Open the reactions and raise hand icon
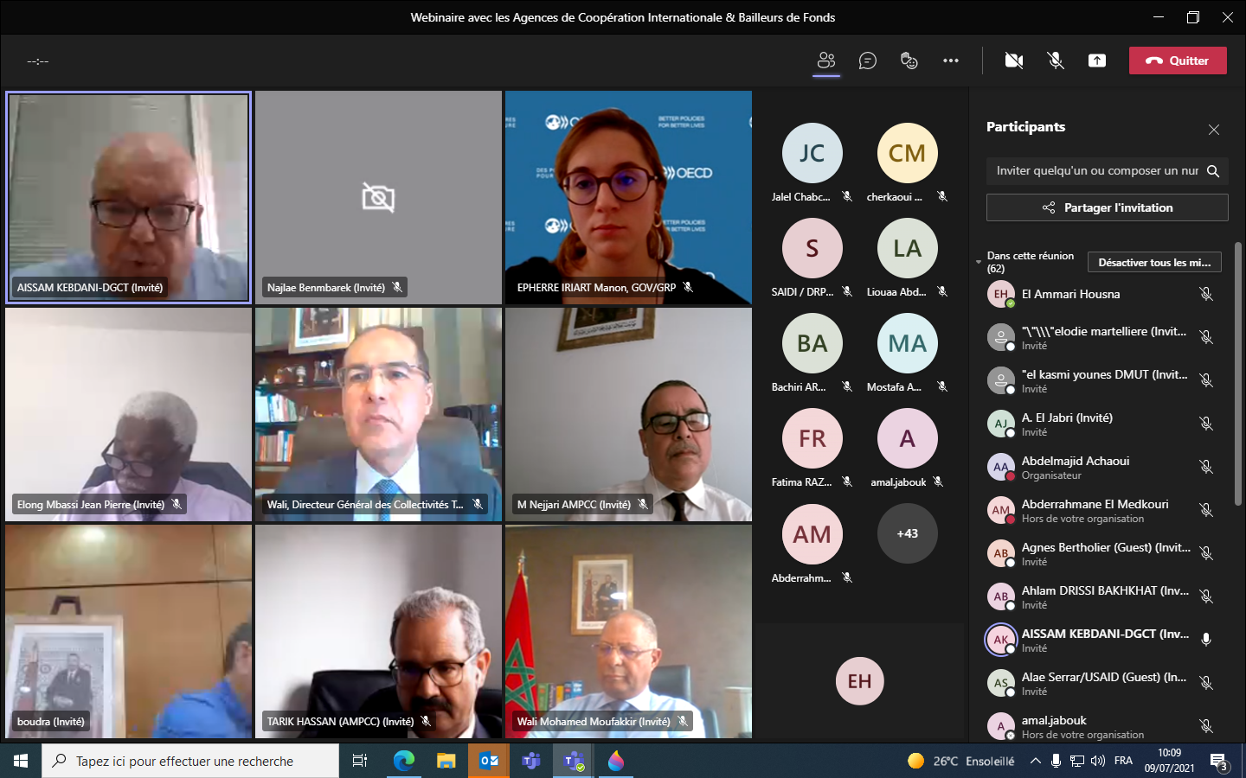1246x778 pixels. [x=909, y=61]
